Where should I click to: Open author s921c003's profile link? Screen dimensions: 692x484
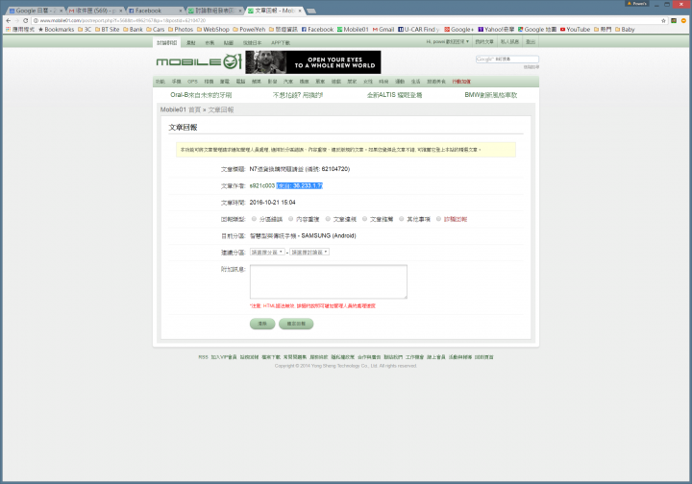coord(262,185)
